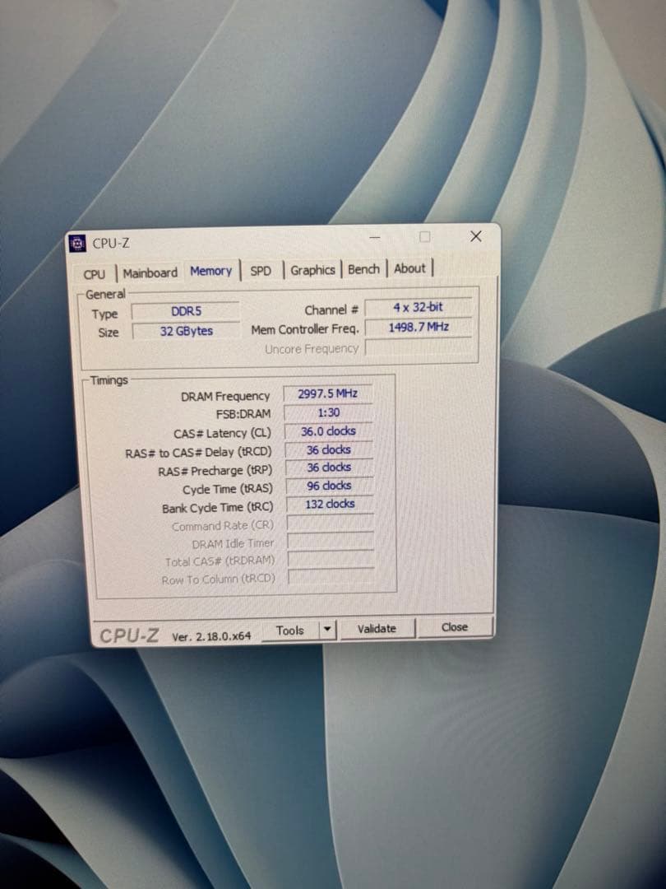Viewport: 666px width, 889px height.
Task: Switch to the CPU tab
Action: coord(94,274)
